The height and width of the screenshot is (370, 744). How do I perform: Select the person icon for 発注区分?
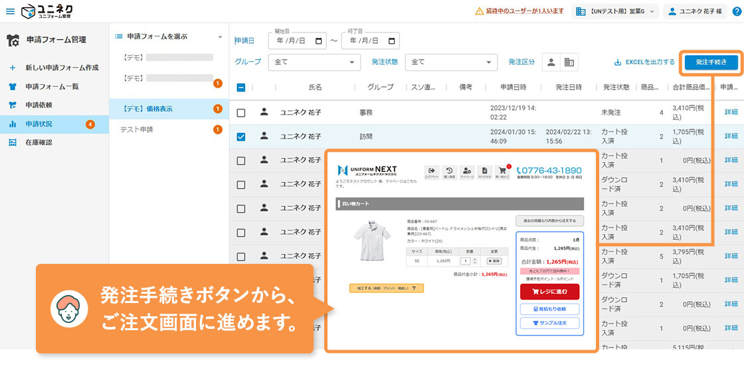point(551,62)
